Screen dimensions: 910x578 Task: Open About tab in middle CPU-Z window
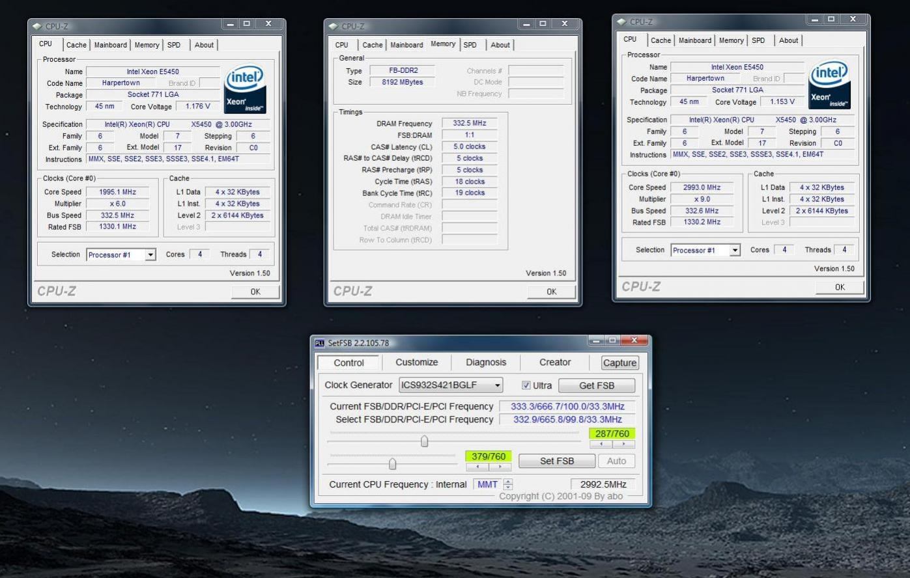pyautogui.click(x=500, y=45)
